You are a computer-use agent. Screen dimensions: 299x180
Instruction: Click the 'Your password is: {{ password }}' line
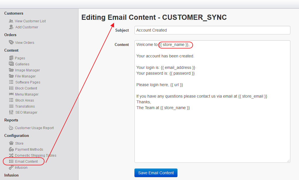[x=165, y=73]
